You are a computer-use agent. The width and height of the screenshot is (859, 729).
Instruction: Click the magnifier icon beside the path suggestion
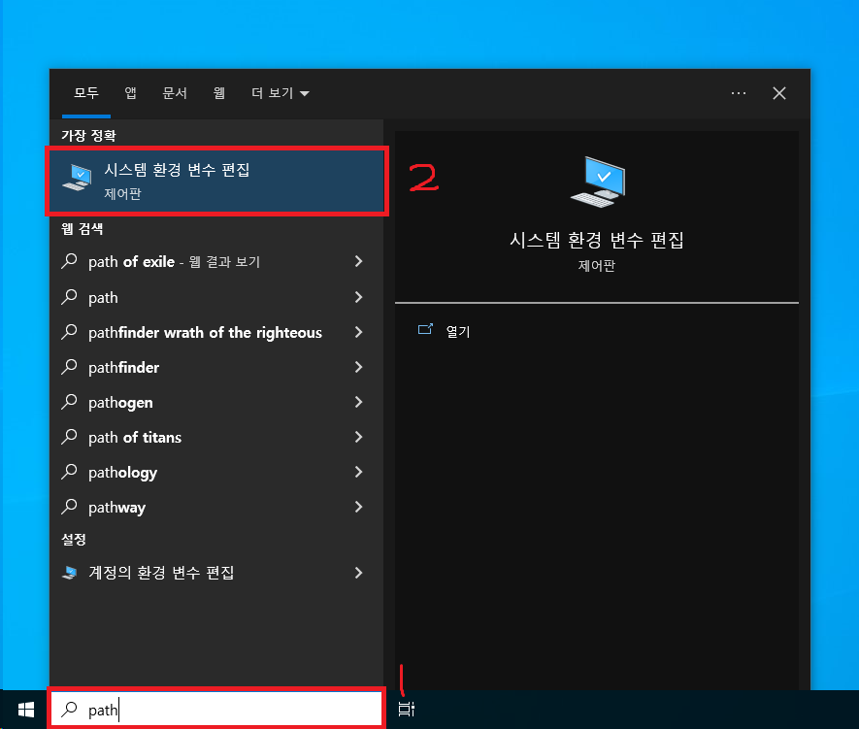[x=69, y=297]
